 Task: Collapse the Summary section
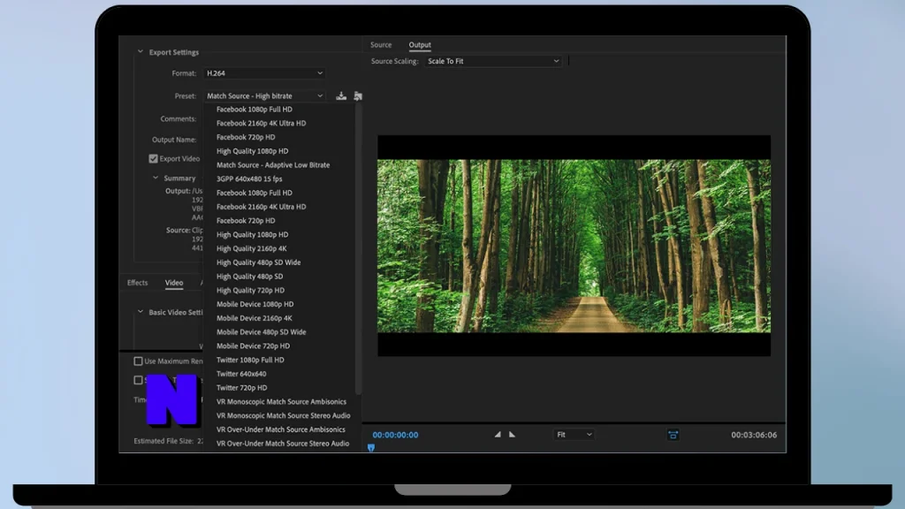coord(156,178)
